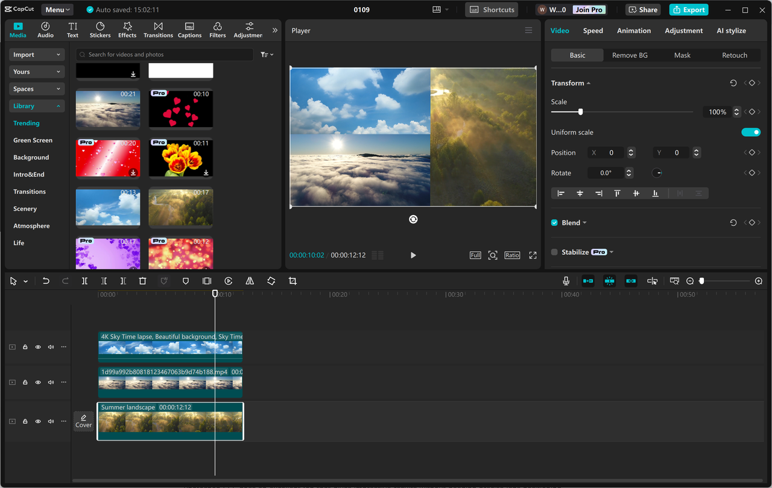772x488 pixels.
Task: Click the Record voiceover microphone icon
Action: [565, 281]
